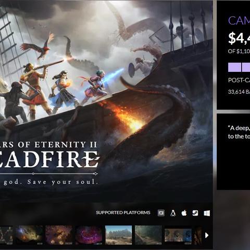Click the Linux penguin platform icon
The image size is (250, 250).
(x=173, y=213)
